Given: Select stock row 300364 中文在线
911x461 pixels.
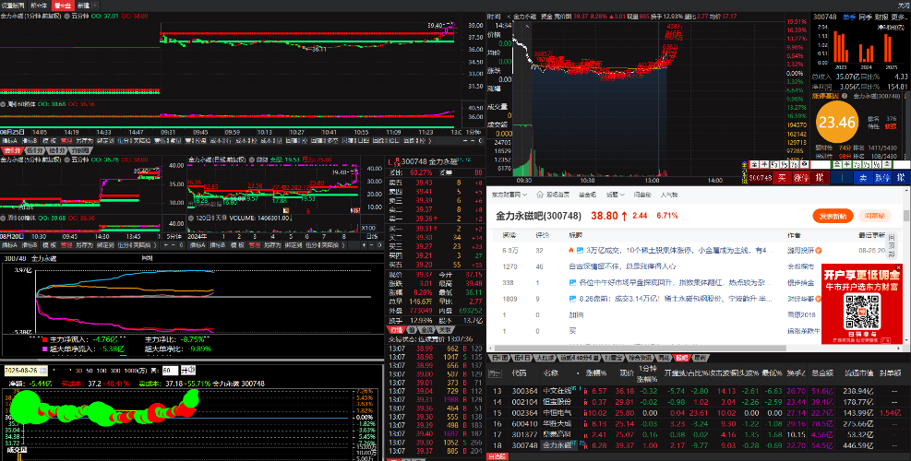Looking at the screenshot, I should click(697, 391).
